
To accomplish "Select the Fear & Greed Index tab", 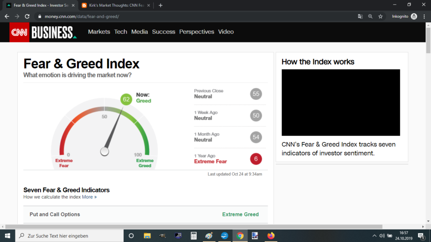I will (x=41, y=5).
